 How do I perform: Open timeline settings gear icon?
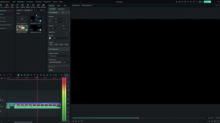62,75
